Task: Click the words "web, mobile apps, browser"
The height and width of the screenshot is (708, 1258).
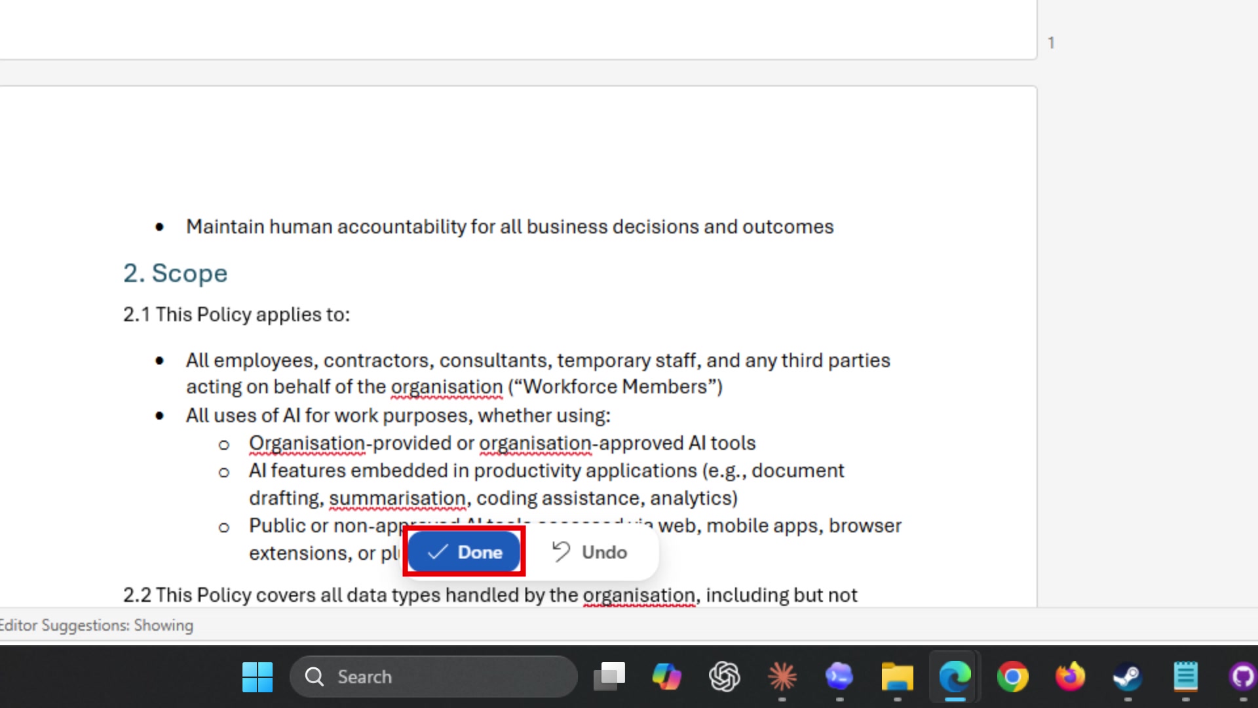Action: click(780, 526)
